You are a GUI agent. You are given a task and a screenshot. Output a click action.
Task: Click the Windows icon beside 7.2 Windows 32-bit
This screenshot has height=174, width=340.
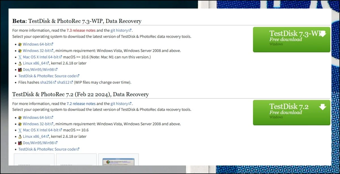[20, 124]
